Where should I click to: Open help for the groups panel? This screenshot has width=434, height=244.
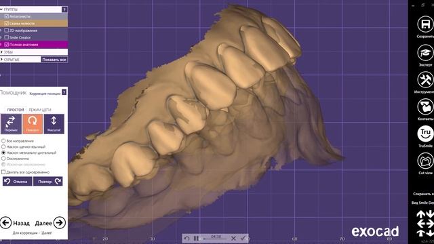click(x=64, y=9)
